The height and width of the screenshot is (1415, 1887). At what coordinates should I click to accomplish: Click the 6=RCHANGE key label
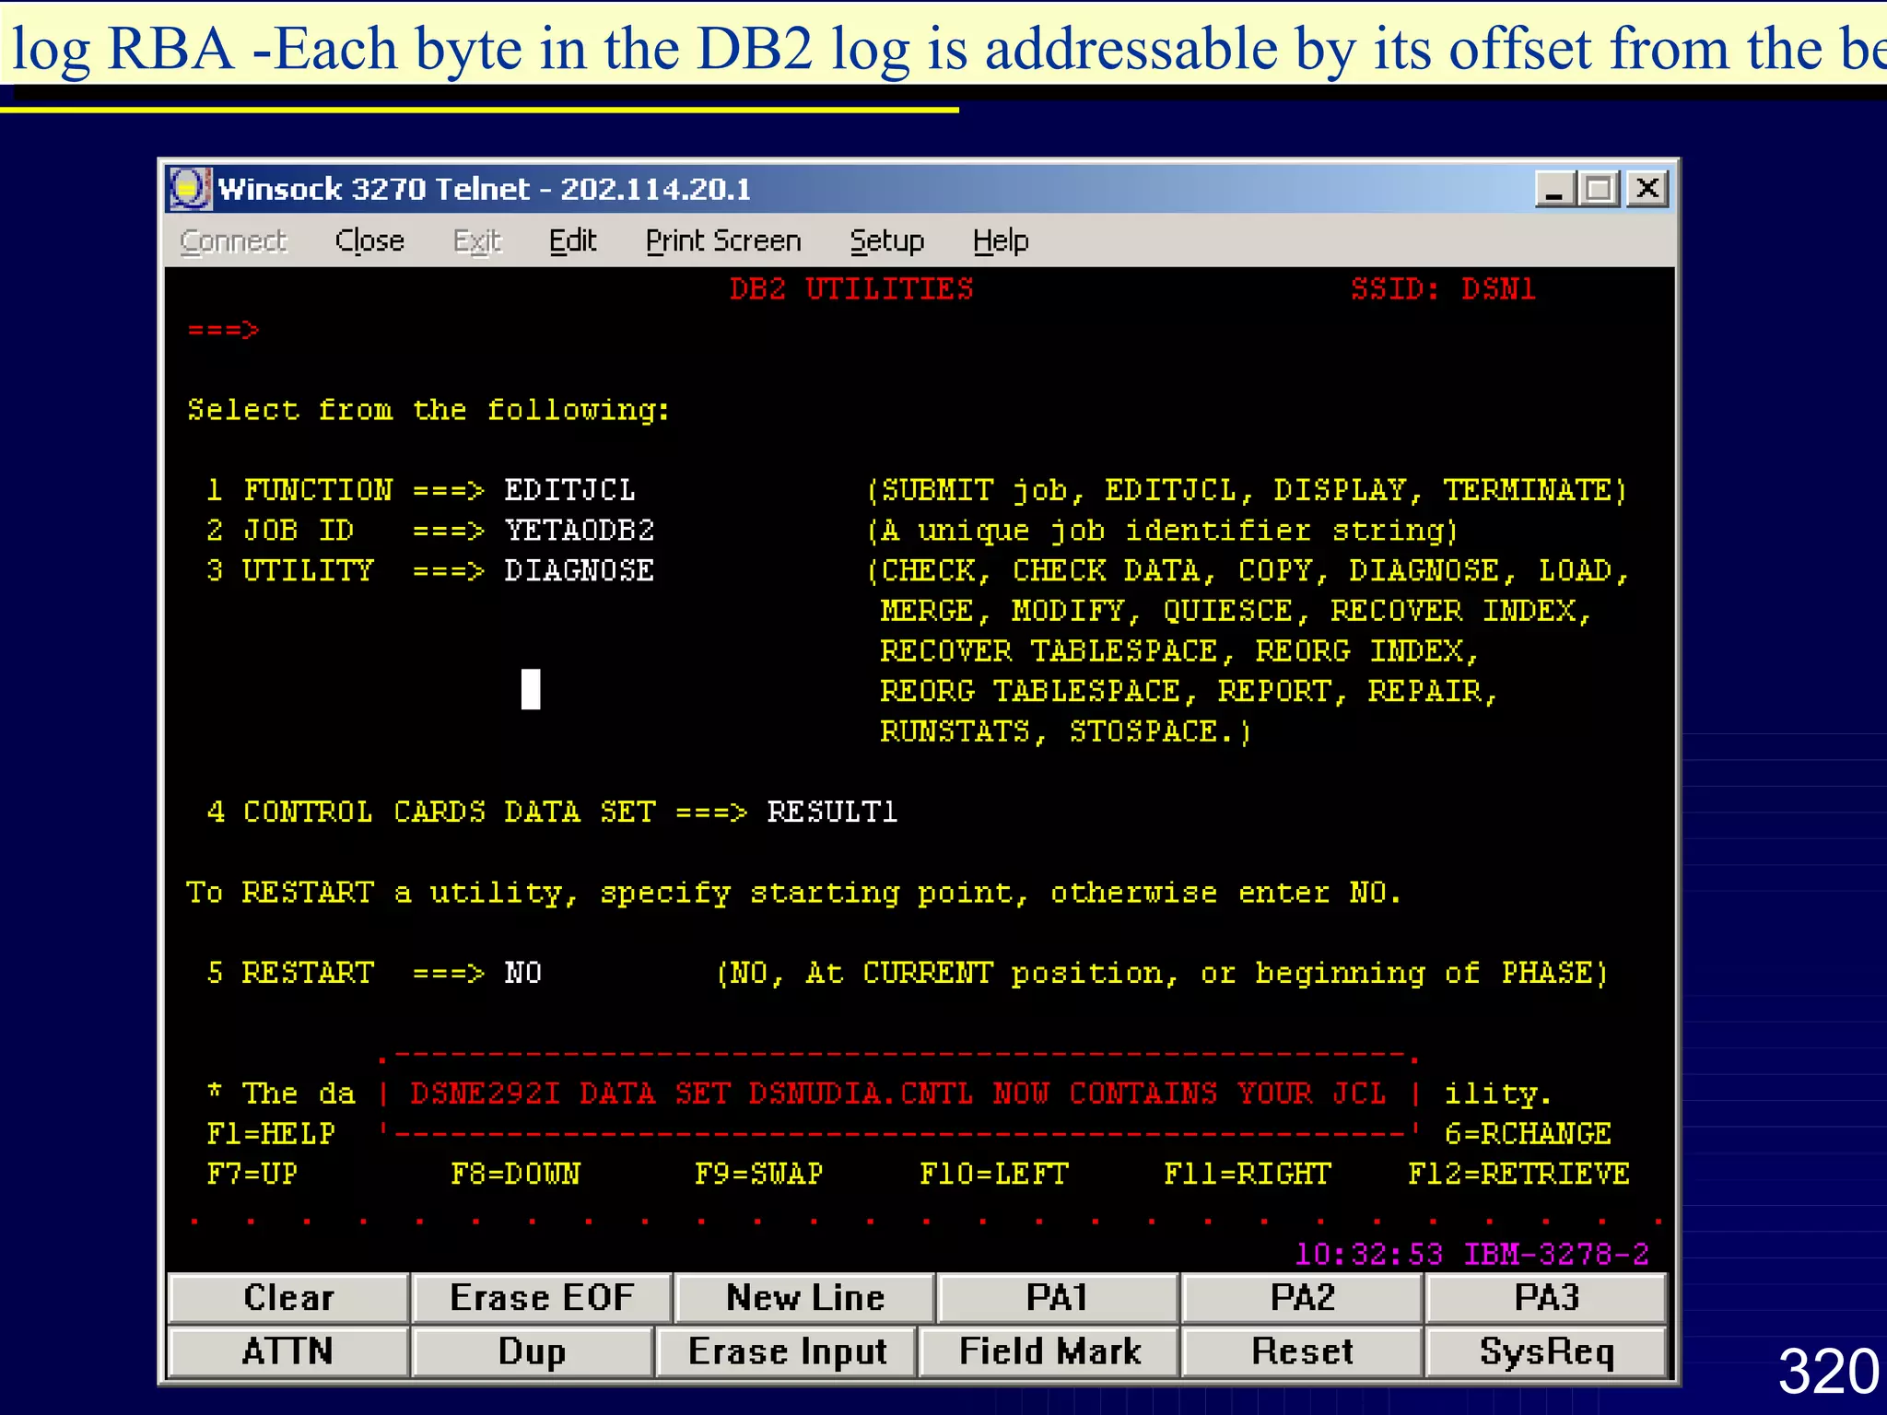coord(1529,1134)
